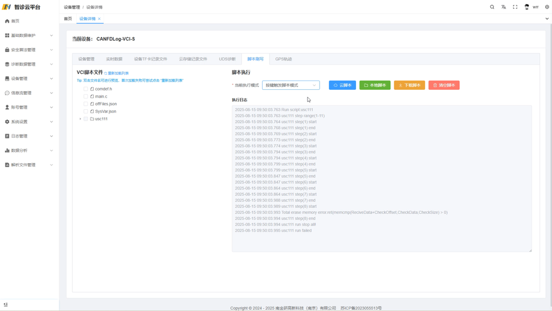Check the comdef.h file checkbox
552x311 pixels.
click(86, 89)
